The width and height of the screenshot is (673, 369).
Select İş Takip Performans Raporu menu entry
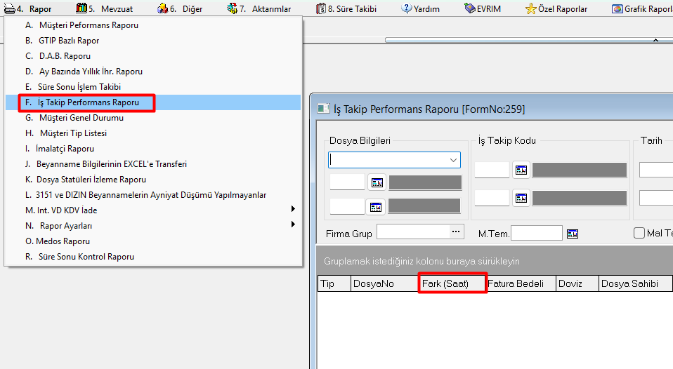click(x=88, y=102)
